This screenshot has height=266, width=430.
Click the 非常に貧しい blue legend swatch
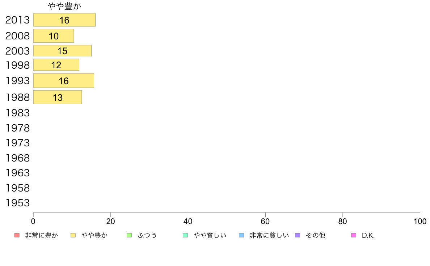click(241, 236)
